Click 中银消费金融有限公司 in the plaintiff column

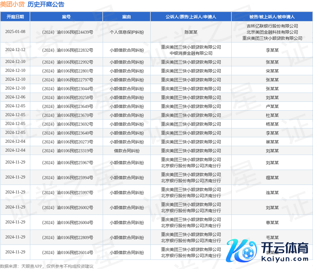click(x=191, y=53)
